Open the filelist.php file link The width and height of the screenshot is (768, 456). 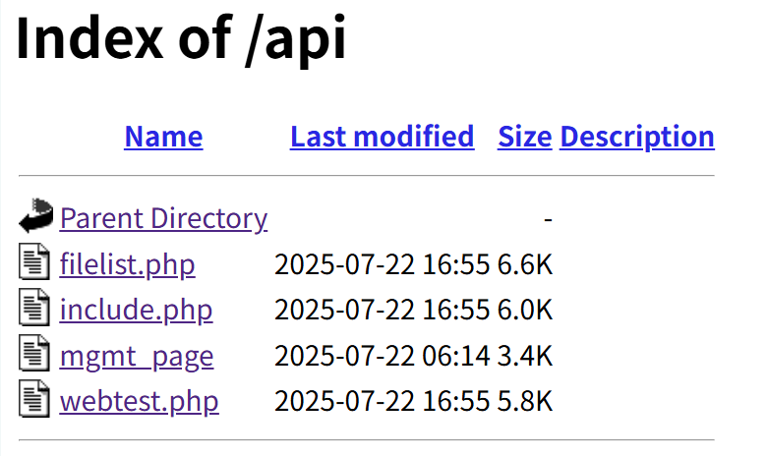[x=127, y=264]
